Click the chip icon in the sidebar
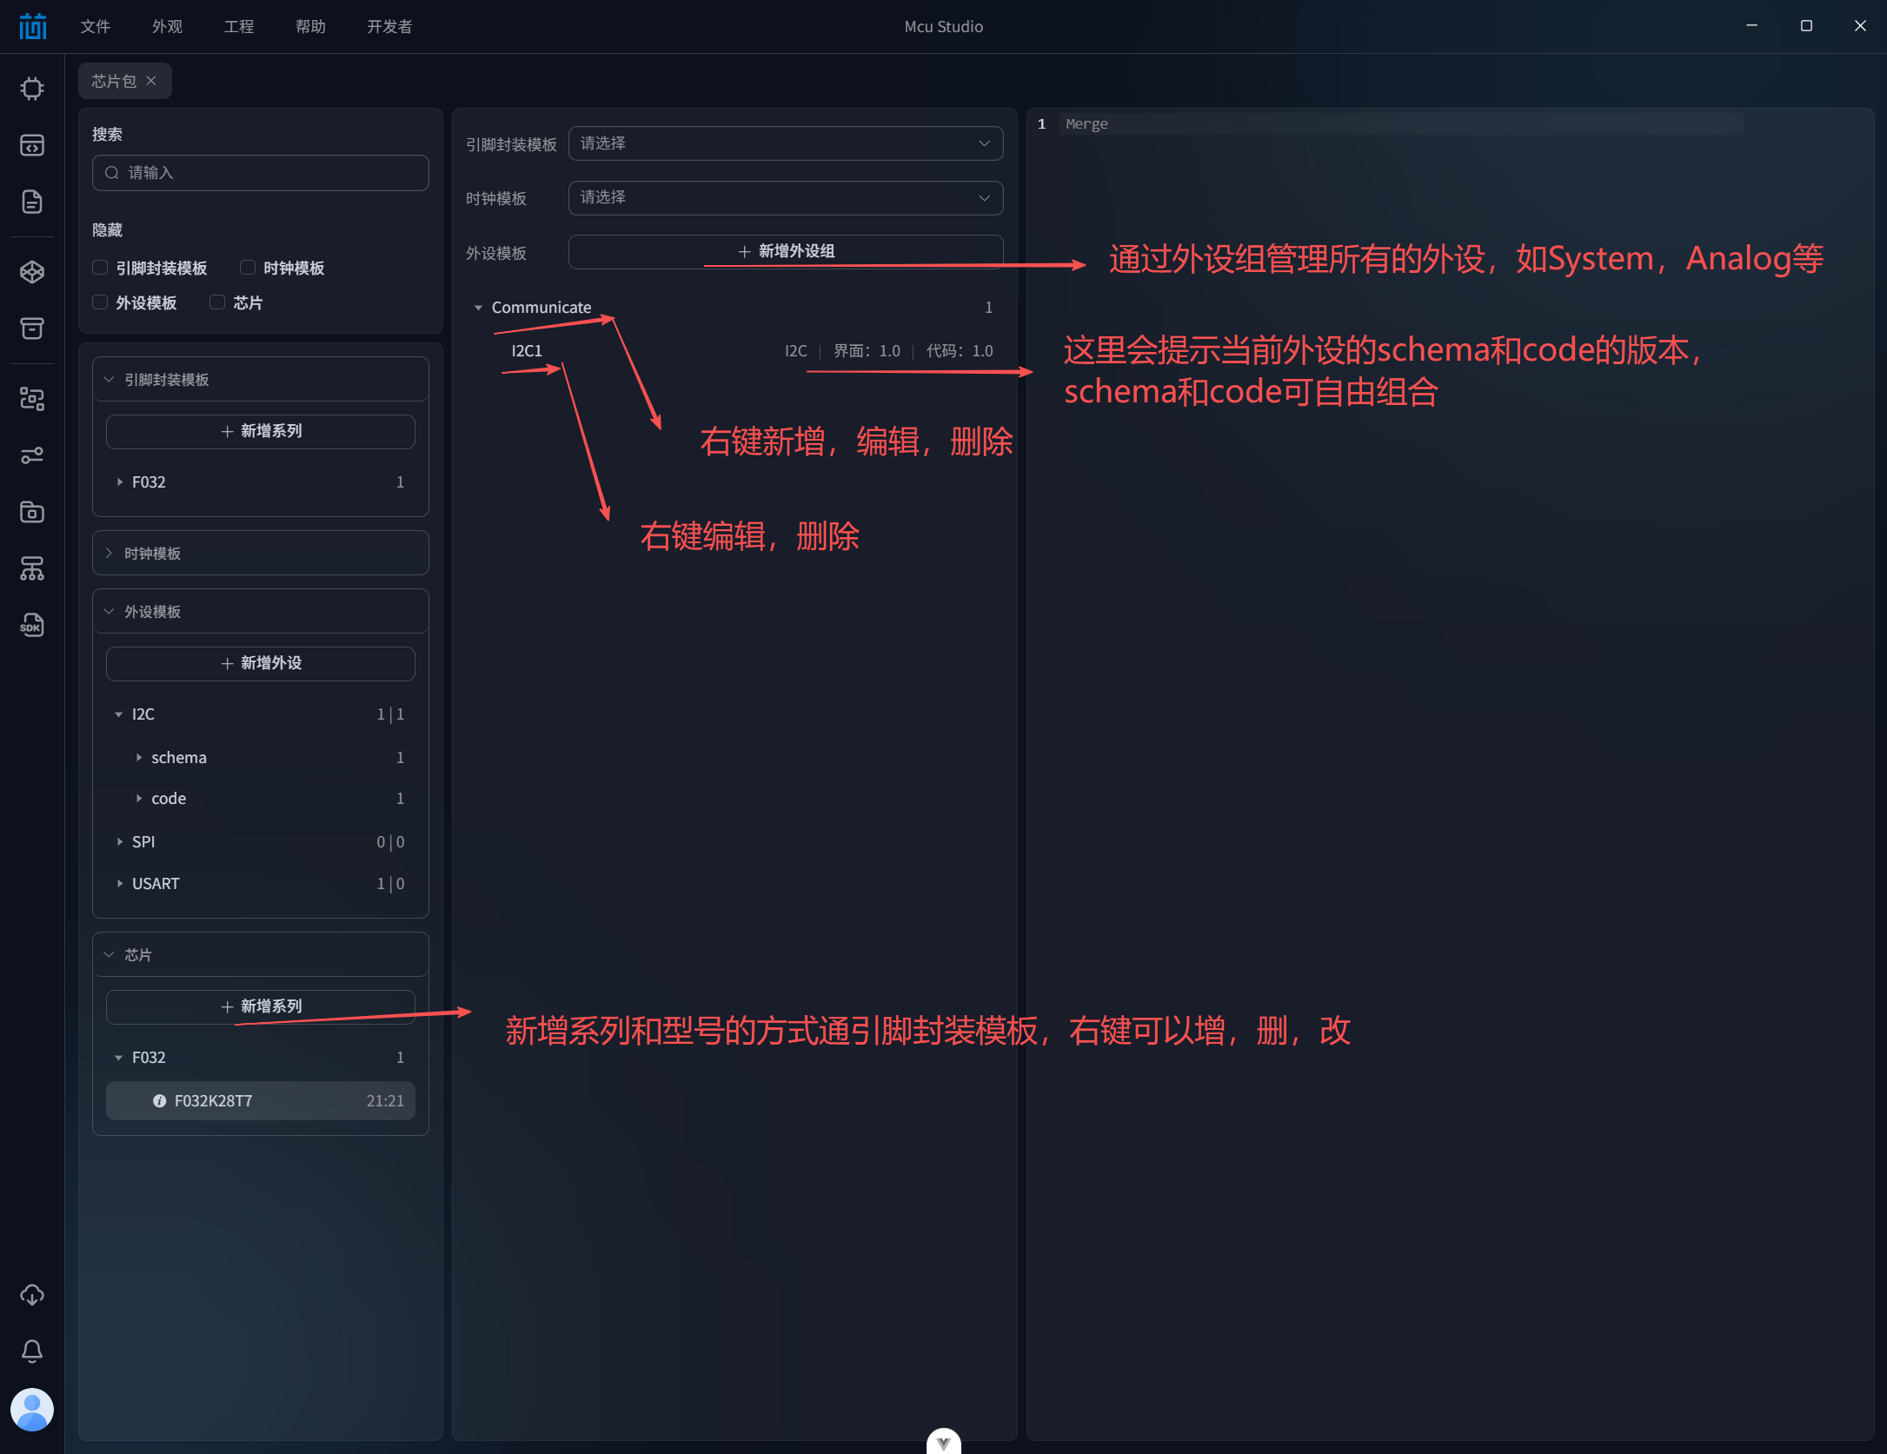The width and height of the screenshot is (1887, 1454). click(x=32, y=89)
